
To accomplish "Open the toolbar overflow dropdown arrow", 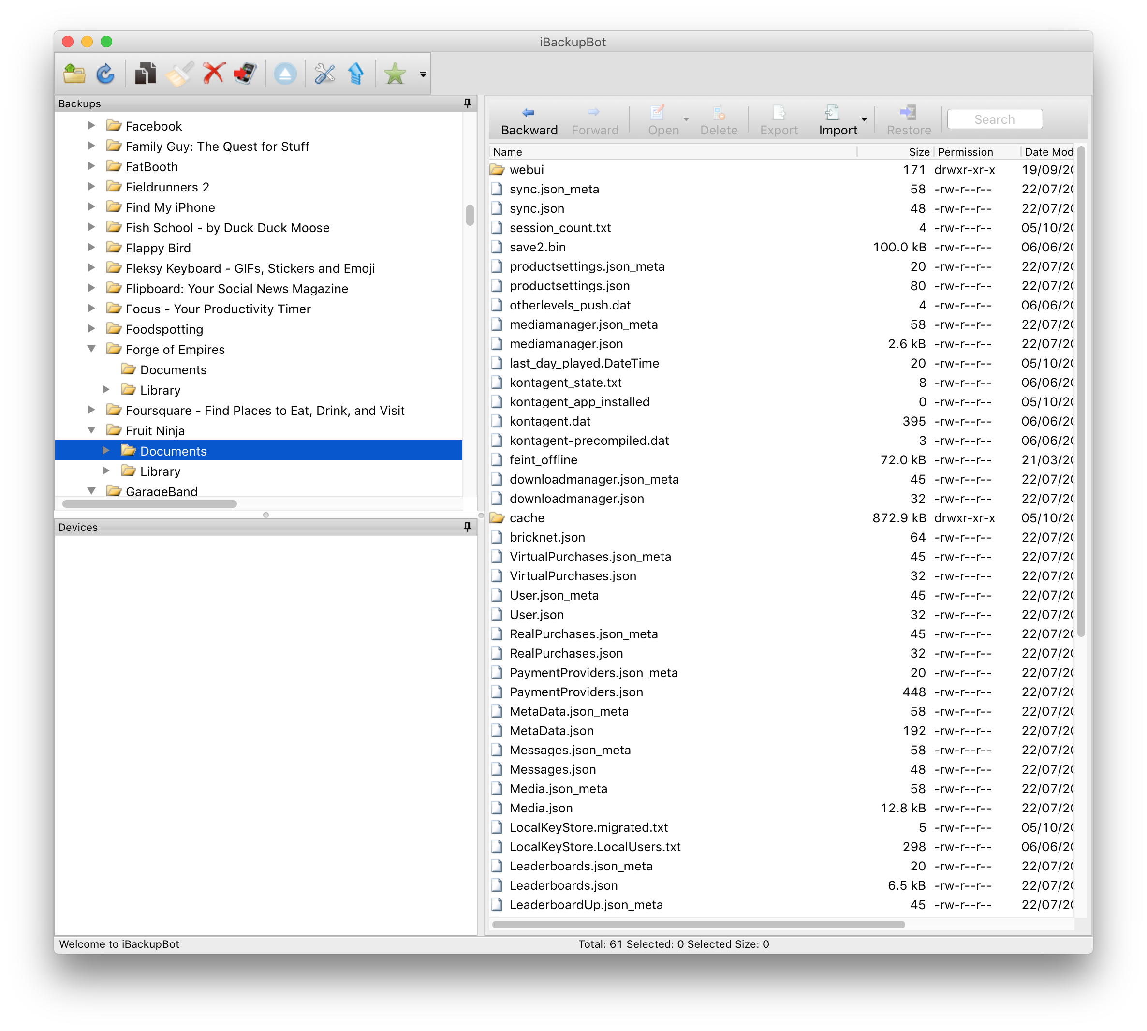I will coord(423,74).
